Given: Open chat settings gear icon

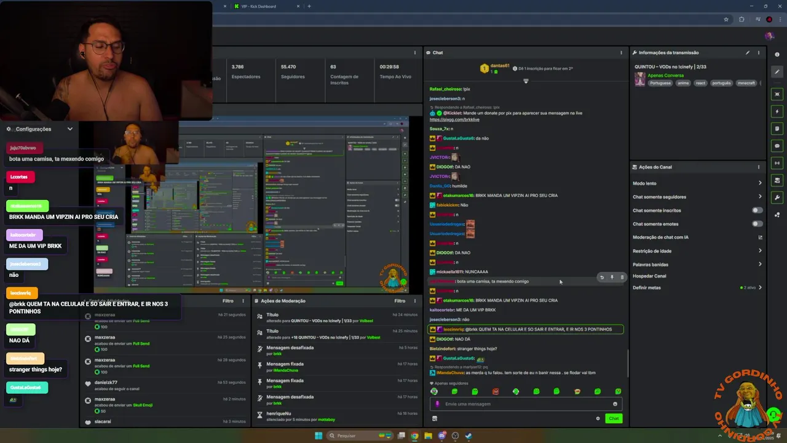Looking at the screenshot, I should (x=598, y=418).
